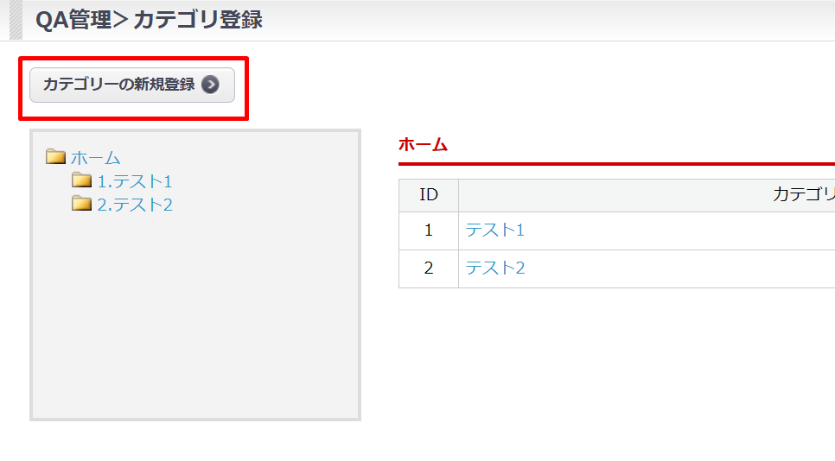The width and height of the screenshot is (835, 461).
Task: Click the striped decoration left of the title
Action: (16, 20)
